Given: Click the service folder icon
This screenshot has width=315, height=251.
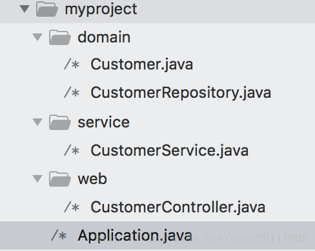Looking at the screenshot, I should tap(60, 122).
